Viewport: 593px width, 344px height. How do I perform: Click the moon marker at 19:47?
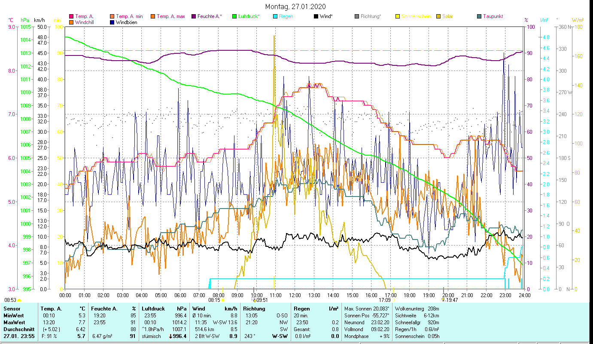click(443, 300)
